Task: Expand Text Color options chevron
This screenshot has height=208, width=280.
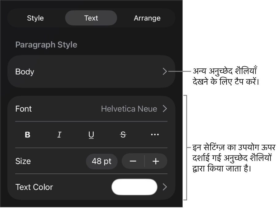Action: point(165,187)
